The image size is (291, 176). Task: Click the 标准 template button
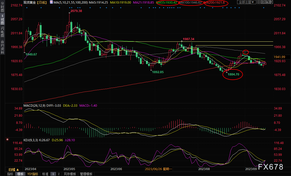(45, 174)
